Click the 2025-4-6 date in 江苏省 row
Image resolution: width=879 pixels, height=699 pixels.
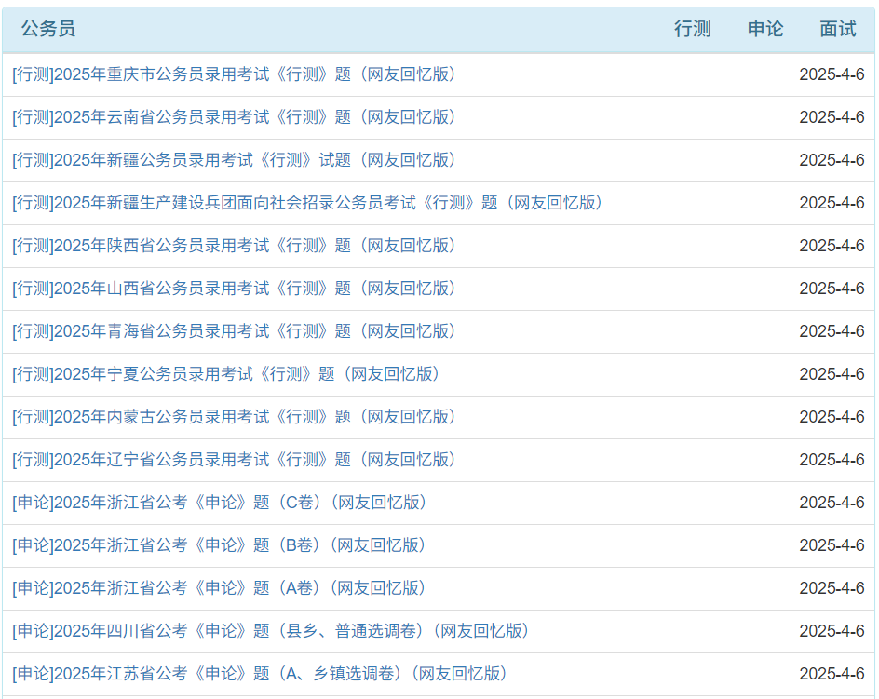coord(832,674)
